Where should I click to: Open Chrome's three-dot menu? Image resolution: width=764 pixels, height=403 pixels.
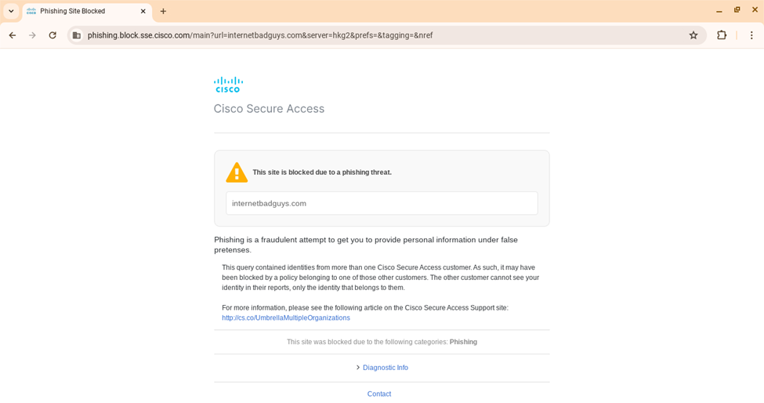[751, 35]
